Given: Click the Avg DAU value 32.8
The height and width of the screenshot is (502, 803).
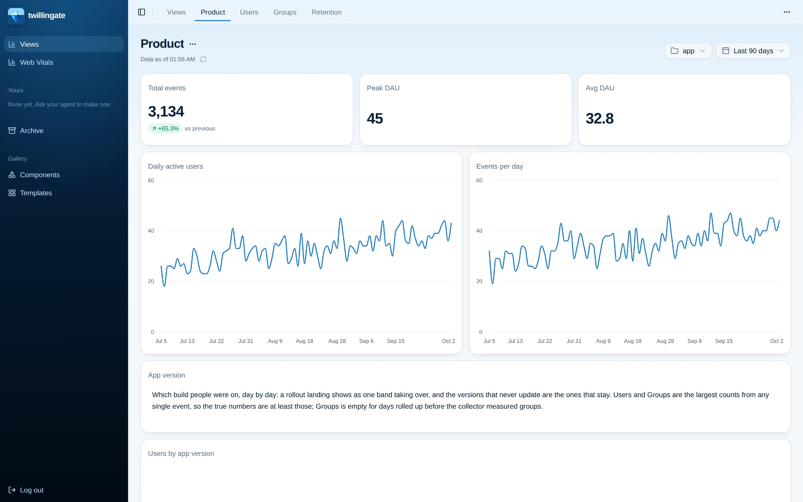Looking at the screenshot, I should pyautogui.click(x=599, y=118).
